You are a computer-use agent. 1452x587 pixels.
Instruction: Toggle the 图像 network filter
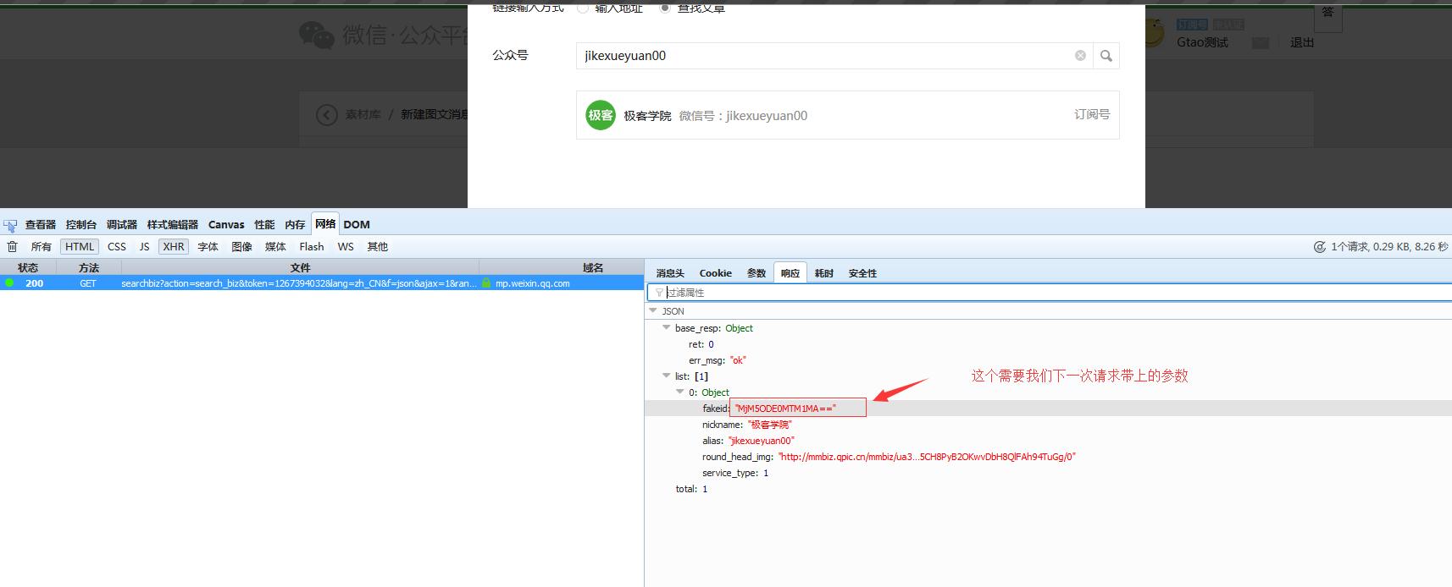[x=242, y=247]
